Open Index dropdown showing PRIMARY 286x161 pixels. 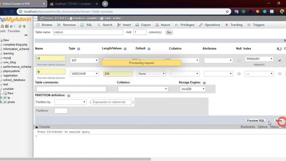259,59
